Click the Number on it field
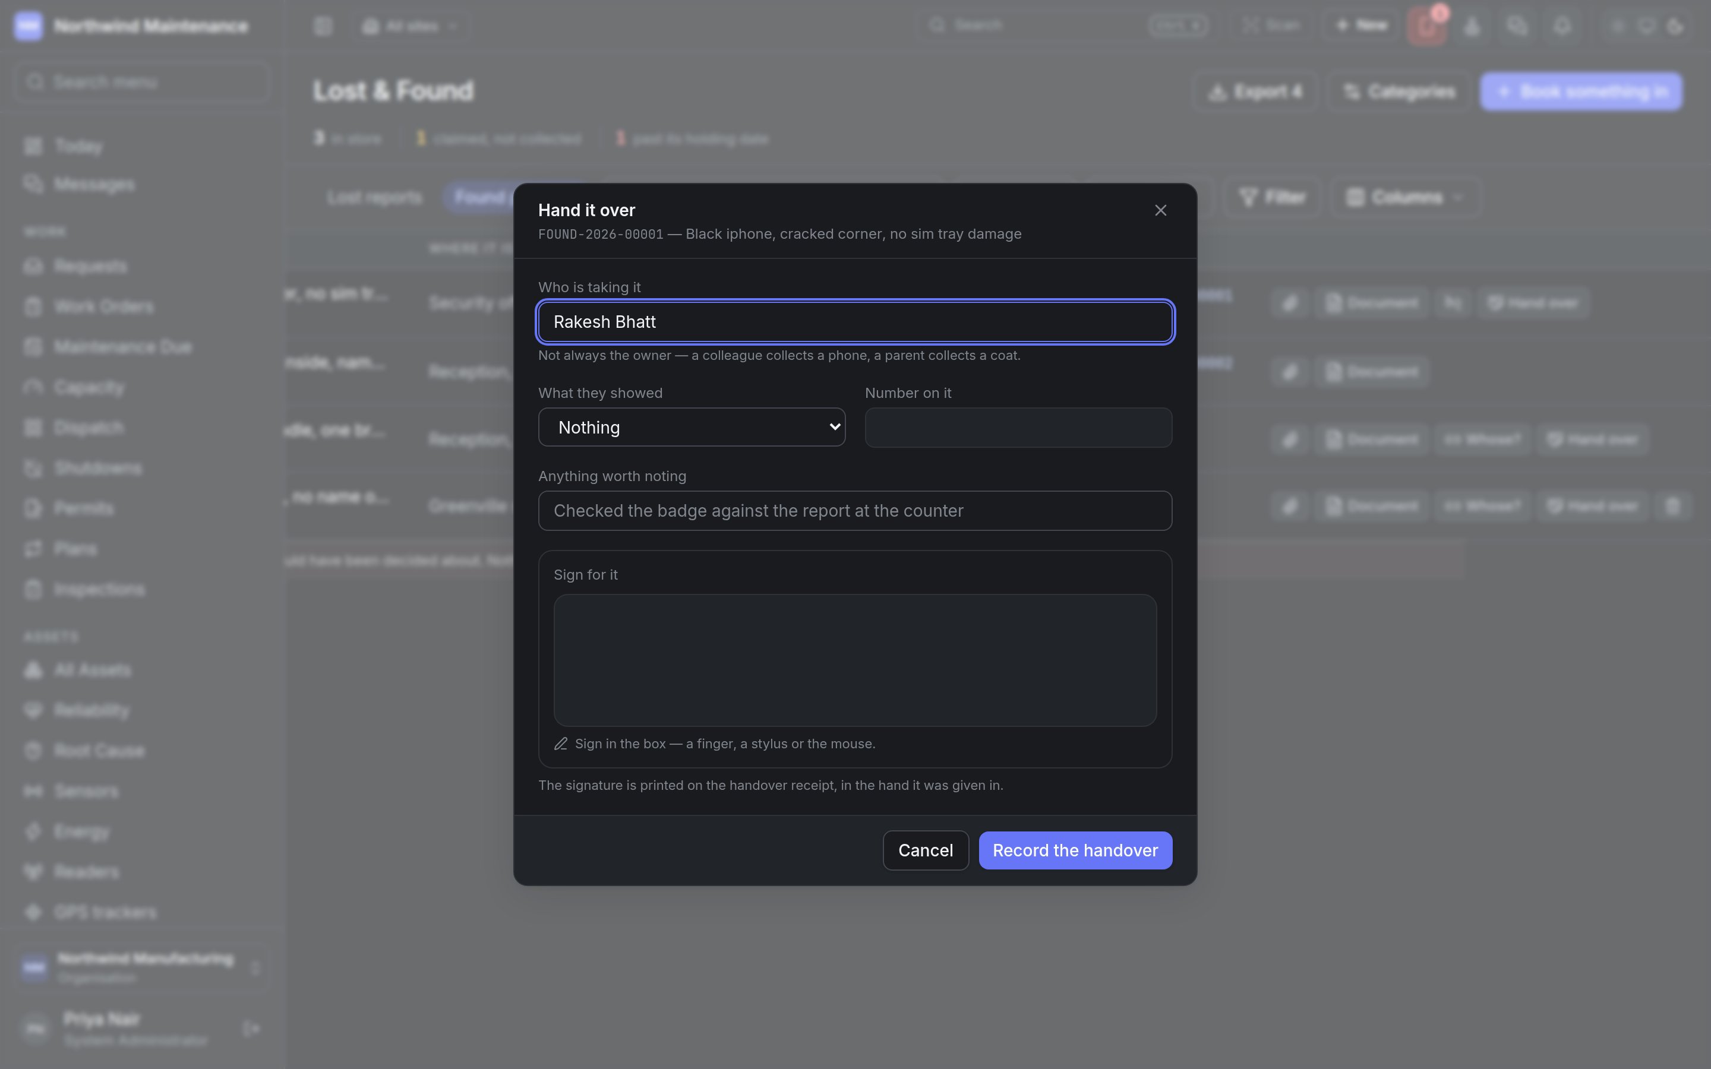Image resolution: width=1711 pixels, height=1069 pixels. pos(1018,427)
